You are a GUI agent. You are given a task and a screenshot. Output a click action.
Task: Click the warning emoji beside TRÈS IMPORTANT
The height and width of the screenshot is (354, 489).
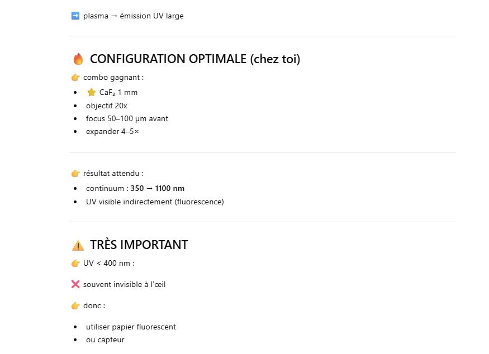(78, 245)
